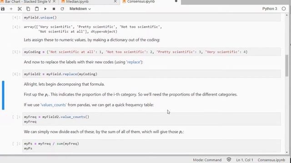This screenshot has width=291, height=163.
Task: Click the Ln 1, Col 1 status item
Action: (x=245, y=160)
